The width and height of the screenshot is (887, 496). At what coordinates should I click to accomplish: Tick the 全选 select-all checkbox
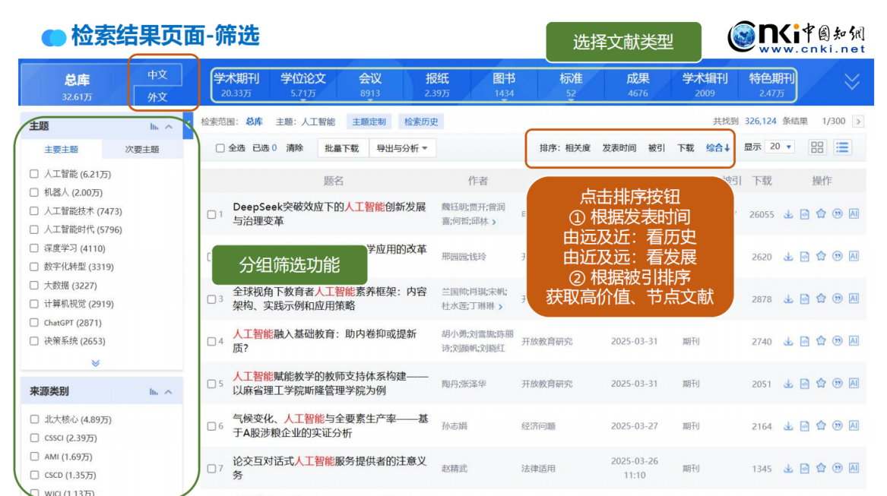(220, 148)
